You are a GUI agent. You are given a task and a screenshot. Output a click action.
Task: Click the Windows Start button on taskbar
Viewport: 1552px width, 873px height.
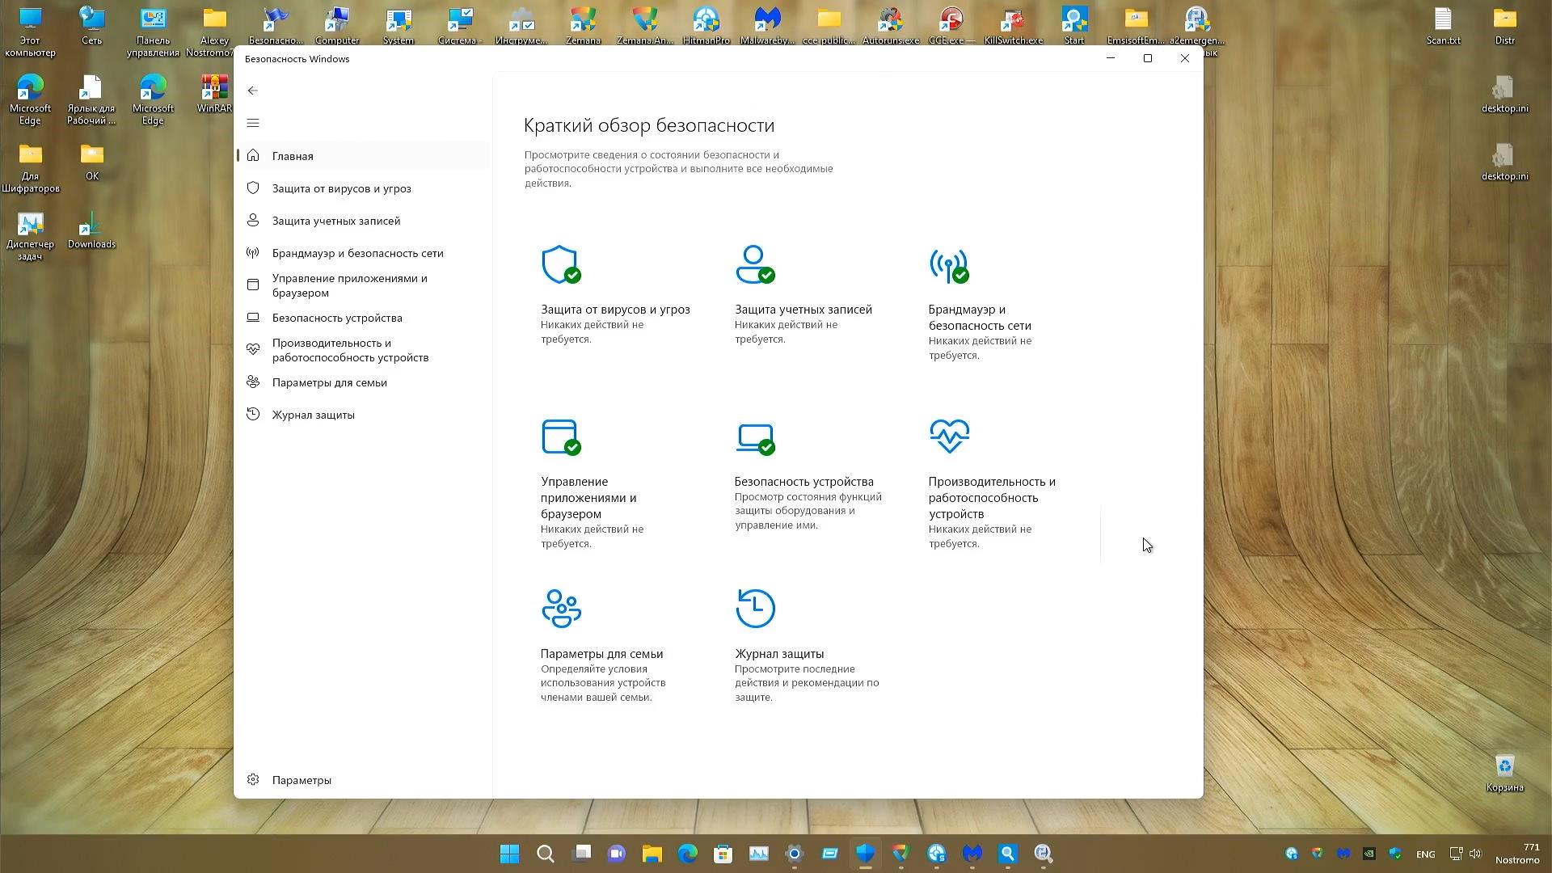(509, 854)
